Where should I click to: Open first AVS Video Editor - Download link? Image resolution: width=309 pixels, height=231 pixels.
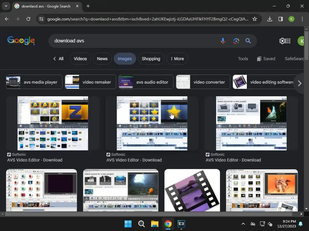[x=35, y=160]
